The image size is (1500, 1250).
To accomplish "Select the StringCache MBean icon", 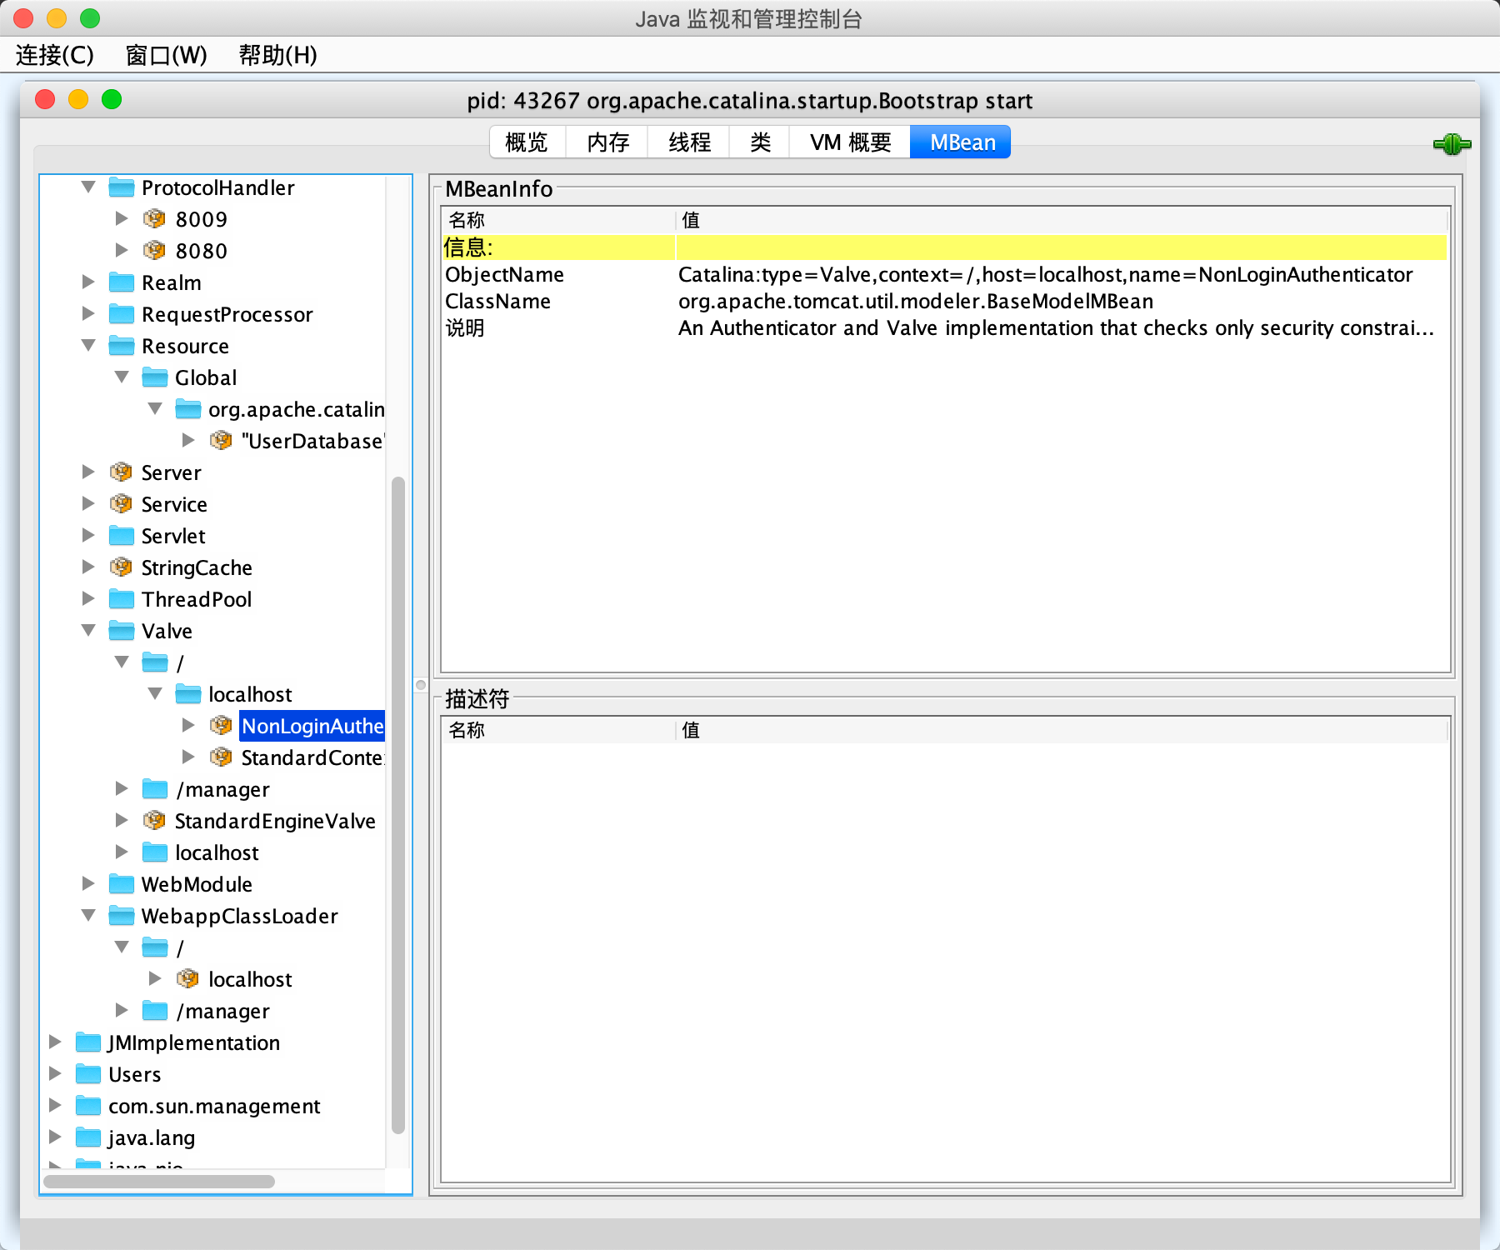I will [121, 567].
